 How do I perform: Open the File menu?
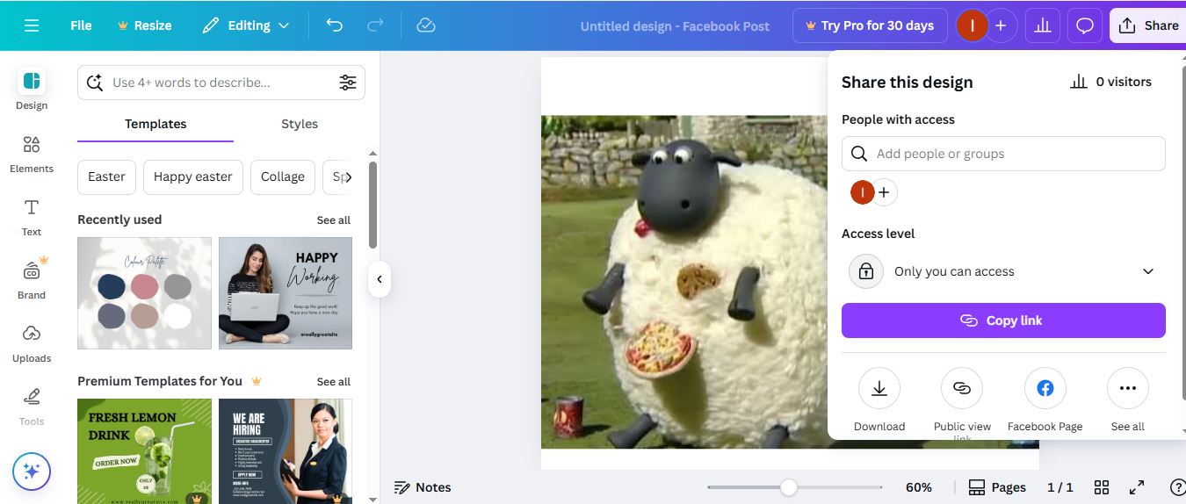click(x=81, y=25)
